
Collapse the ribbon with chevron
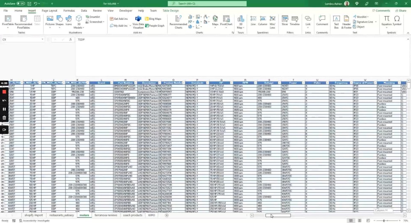[x=408, y=33]
